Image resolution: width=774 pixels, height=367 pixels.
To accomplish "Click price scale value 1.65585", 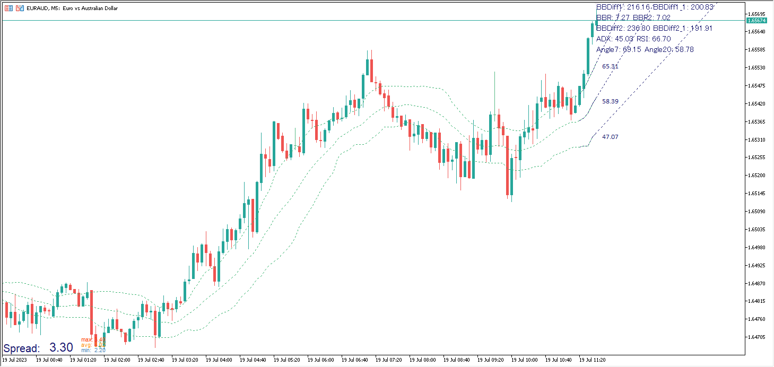I will 756,50.
